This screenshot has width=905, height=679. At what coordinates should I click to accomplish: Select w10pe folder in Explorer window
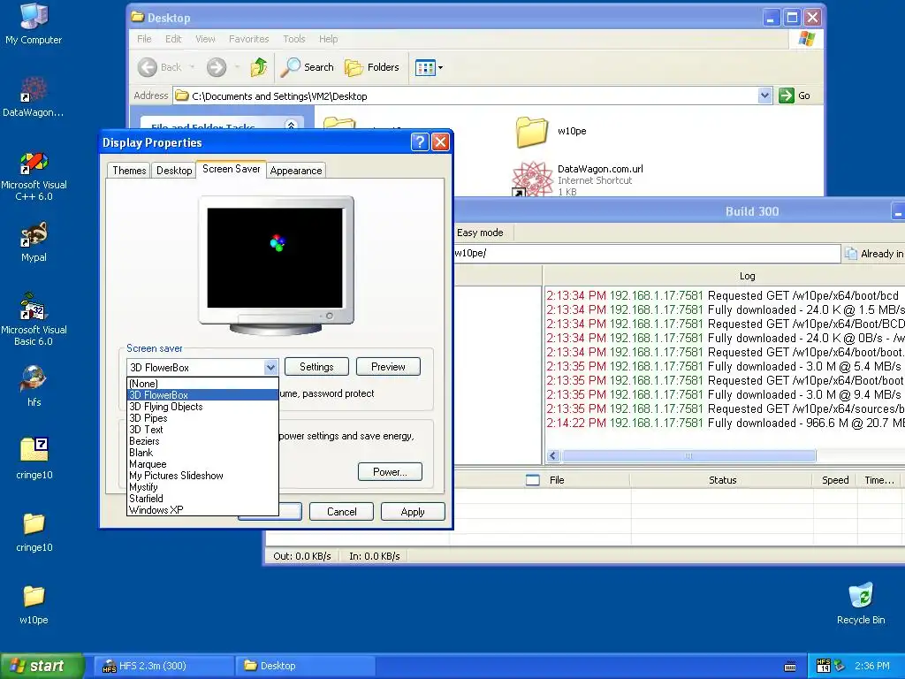tap(551, 132)
